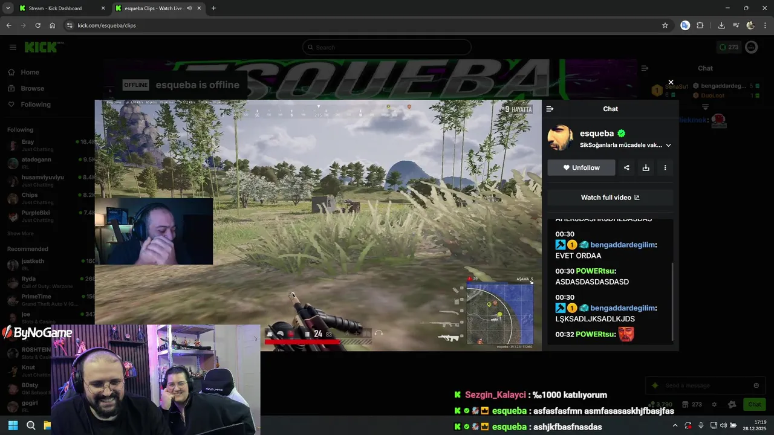Open the 273 KICKs balance button

pyautogui.click(x=728, y=47)
